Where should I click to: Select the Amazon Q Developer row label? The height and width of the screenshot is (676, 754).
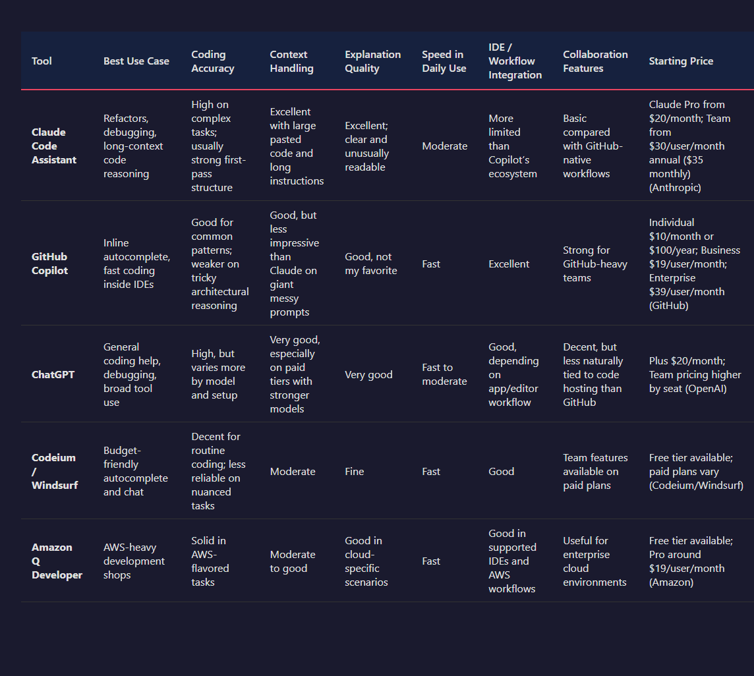pos(57,561)
